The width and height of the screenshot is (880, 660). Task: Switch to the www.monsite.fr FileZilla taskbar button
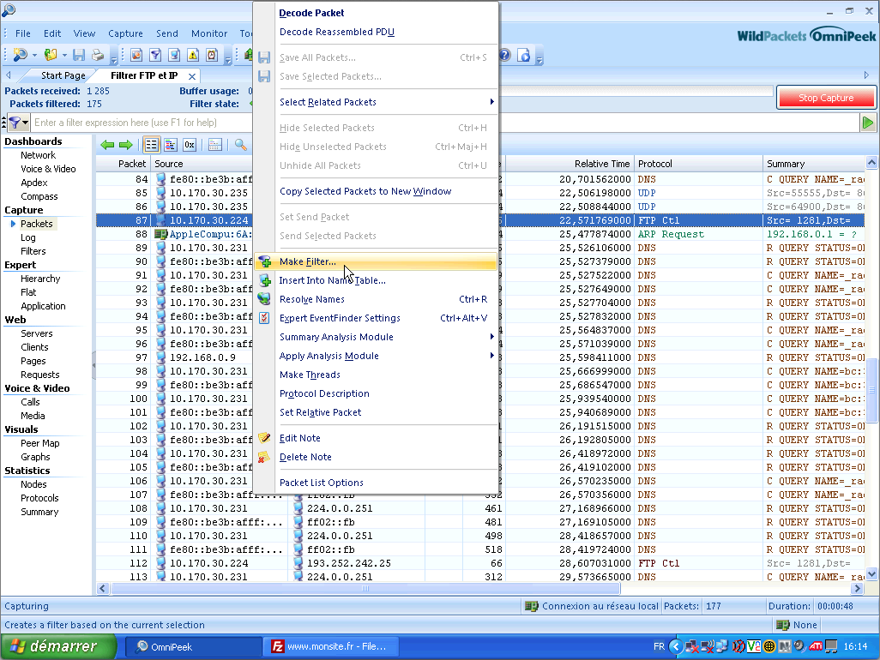(x=331, y=646)
